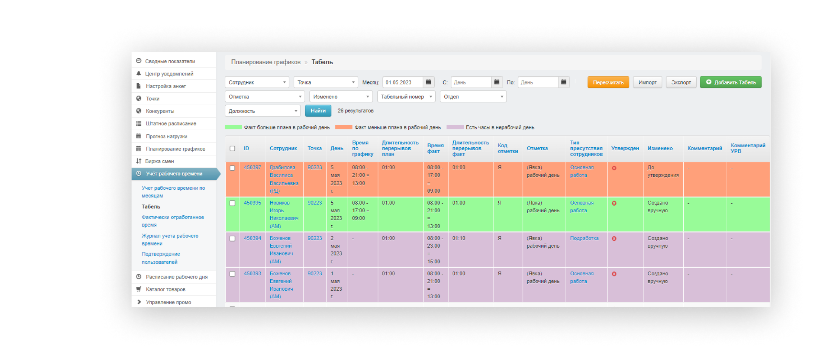Open the calendar picker for Месяц field

click(428, 82)
